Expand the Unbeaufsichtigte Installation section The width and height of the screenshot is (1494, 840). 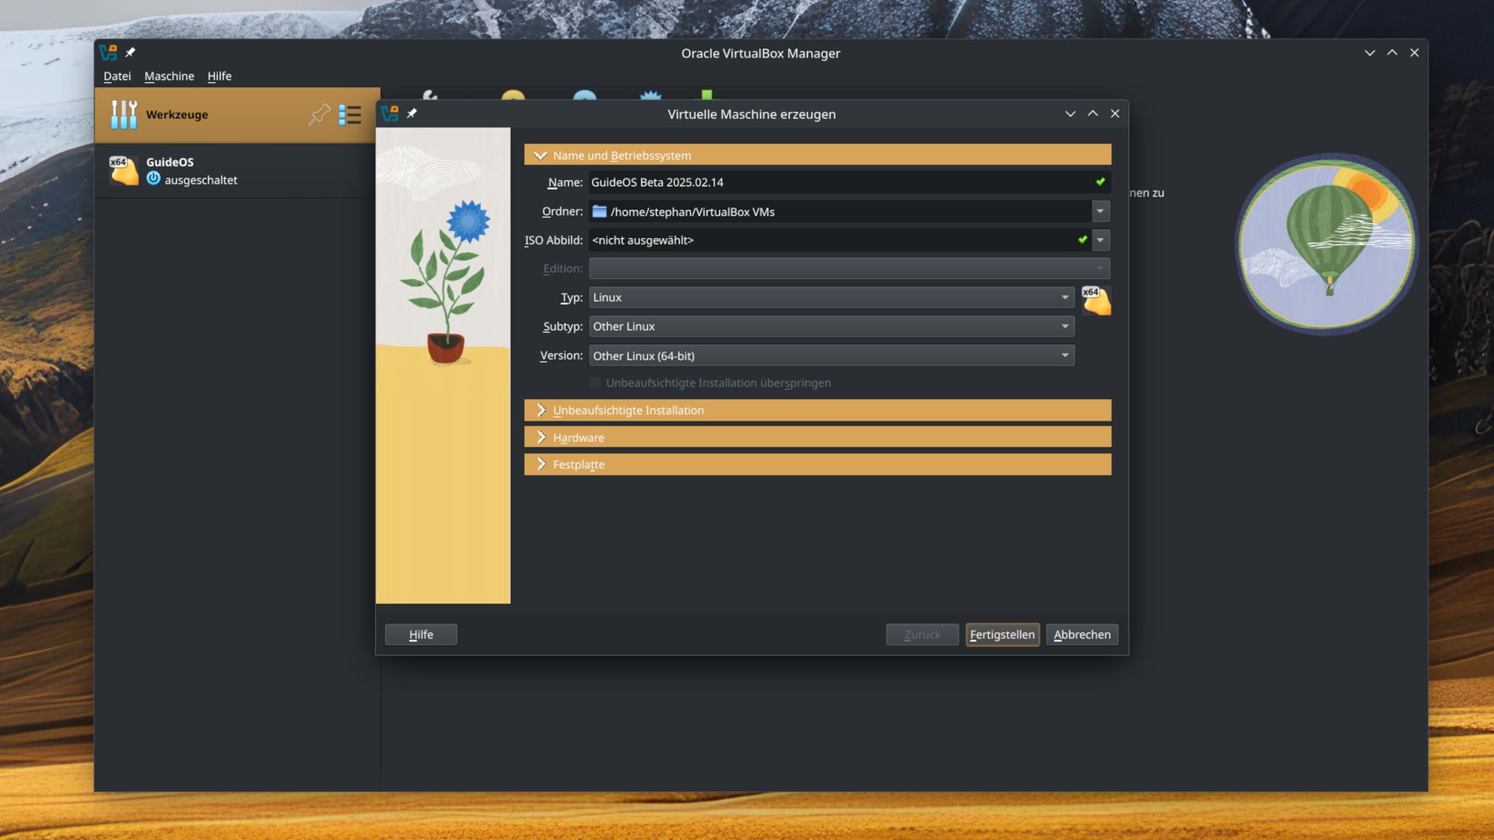click(818, 410)
